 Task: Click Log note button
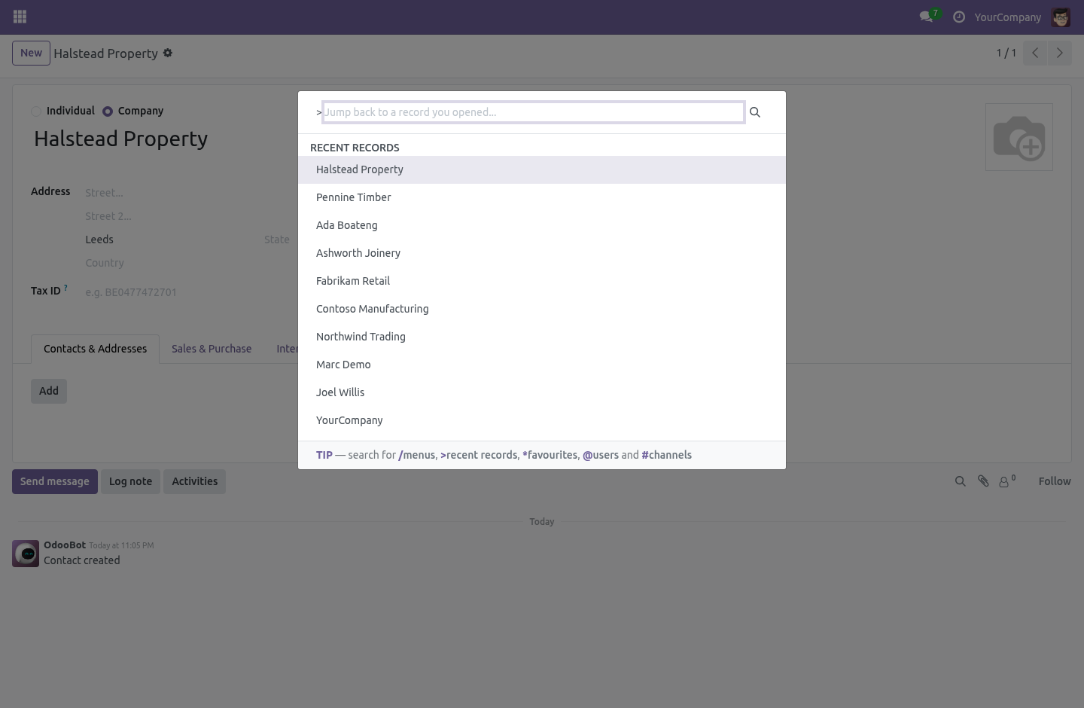coord(130,481)
